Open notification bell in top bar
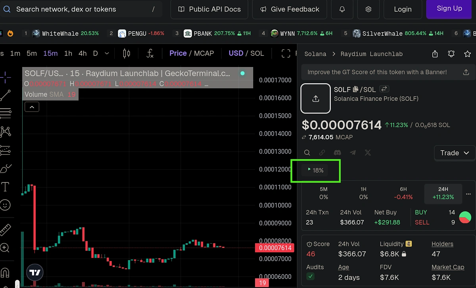476x288 pixels. (342, 9)
